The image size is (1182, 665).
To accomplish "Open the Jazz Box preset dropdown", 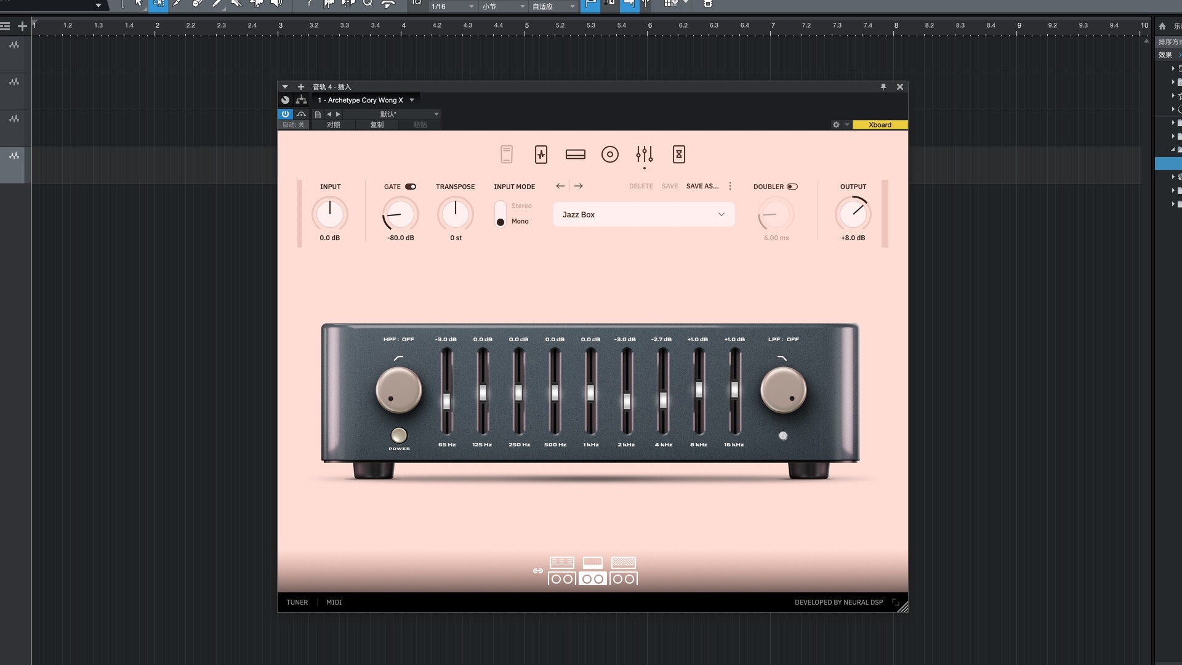I will tap(643, 214).
